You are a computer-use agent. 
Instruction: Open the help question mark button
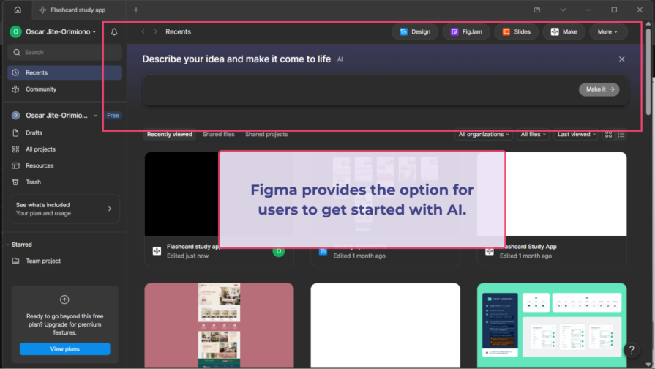[x=632, y=350]
